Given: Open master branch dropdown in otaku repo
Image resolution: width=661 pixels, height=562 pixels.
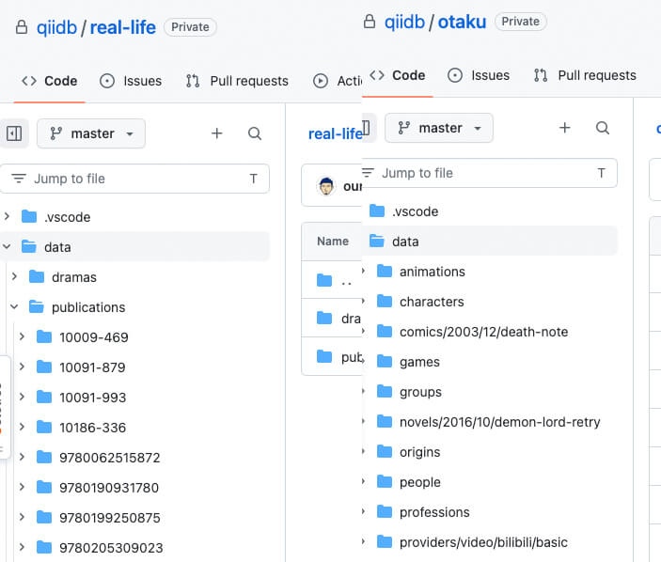Looking at the screenshot, I should (x=439, y=128).
